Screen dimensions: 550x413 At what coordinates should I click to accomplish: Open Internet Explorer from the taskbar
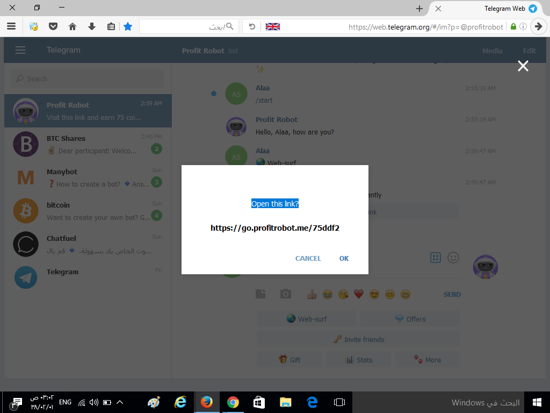click(180, 402)
